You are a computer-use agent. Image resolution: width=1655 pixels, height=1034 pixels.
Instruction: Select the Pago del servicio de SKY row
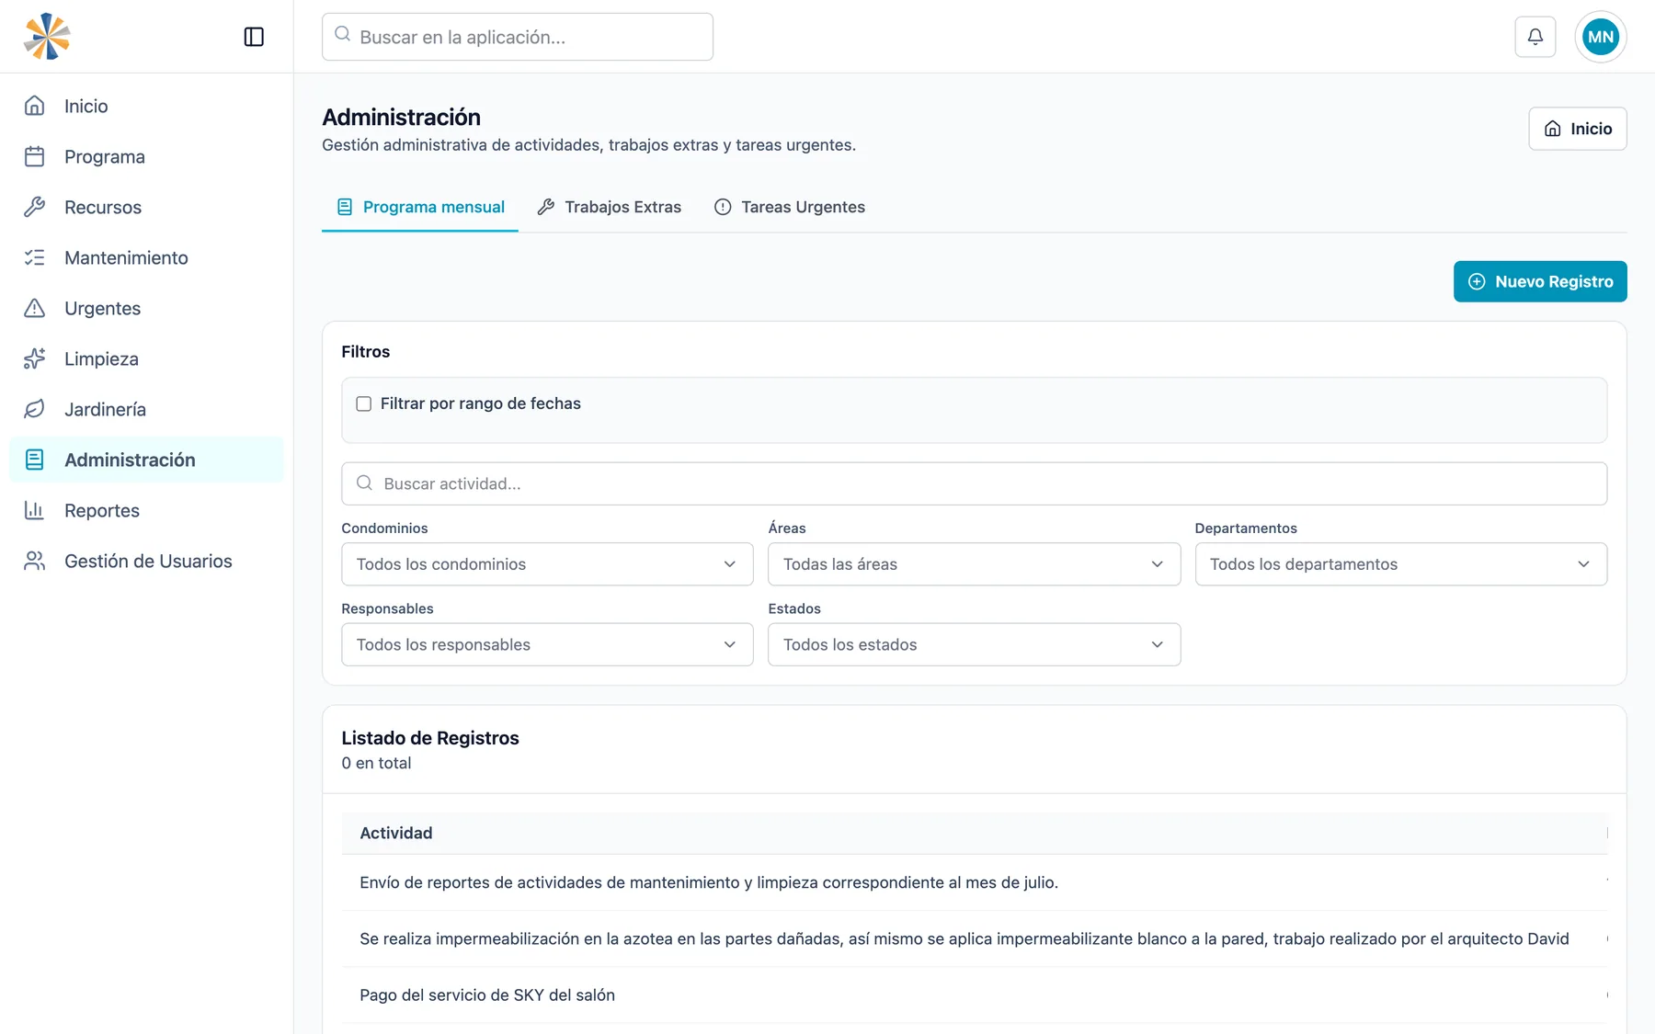(x=975, y=994)
